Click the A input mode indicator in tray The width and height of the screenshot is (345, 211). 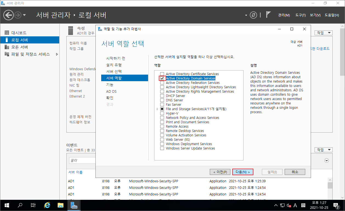[x=295, y=205]
